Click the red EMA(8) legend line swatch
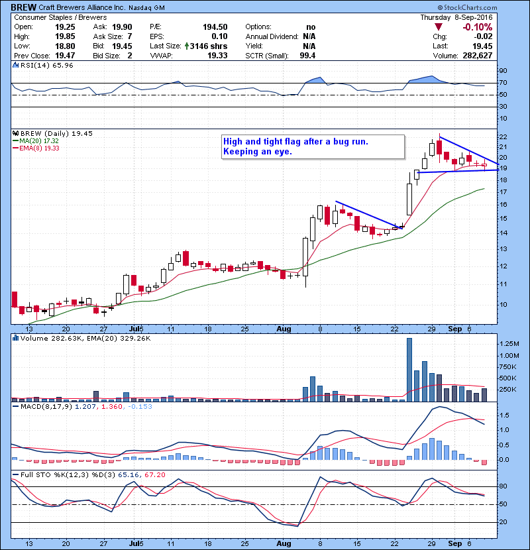This screenshot has width=530, height=550. tap(16, 150)
